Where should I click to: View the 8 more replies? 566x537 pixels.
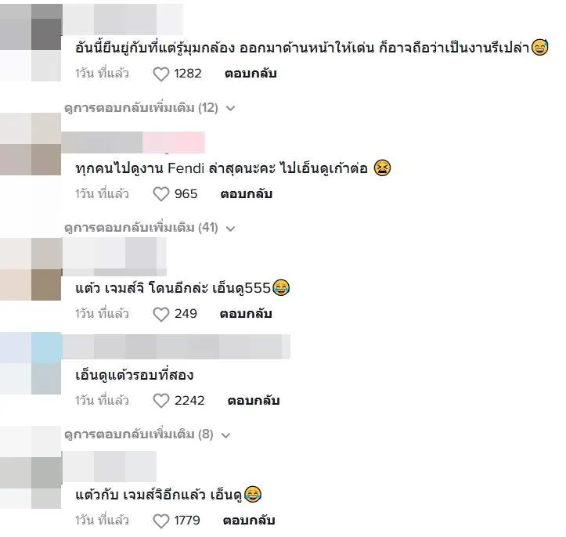139,434
